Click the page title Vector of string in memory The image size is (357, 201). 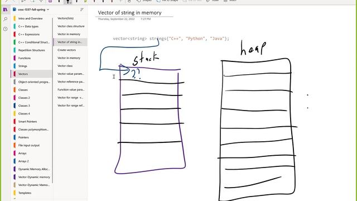pos(130,13)
